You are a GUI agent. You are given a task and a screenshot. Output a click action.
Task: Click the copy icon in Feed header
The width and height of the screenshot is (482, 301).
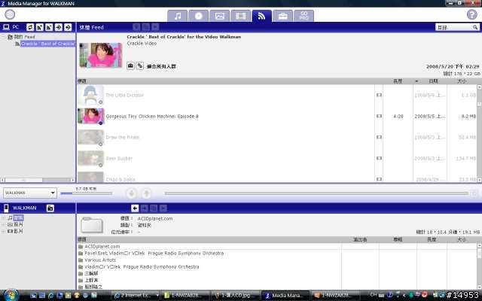pyautogui.click(x=146, y=27)
